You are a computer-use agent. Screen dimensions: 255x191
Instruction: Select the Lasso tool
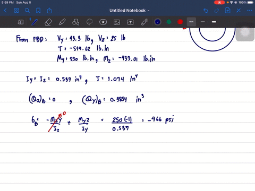click(x=89, y=22)
